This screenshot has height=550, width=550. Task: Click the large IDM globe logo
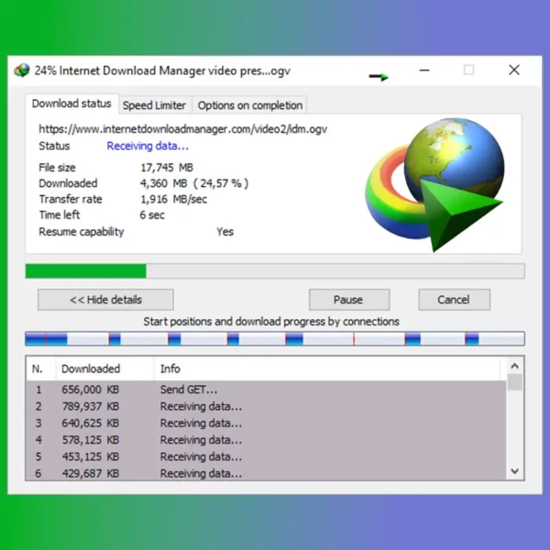[434, 185]
